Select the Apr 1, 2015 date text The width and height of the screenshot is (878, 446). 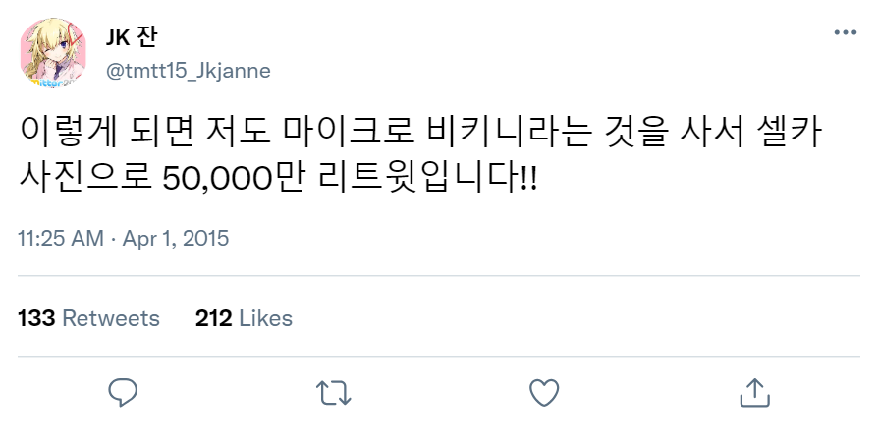tap(176, 238)
